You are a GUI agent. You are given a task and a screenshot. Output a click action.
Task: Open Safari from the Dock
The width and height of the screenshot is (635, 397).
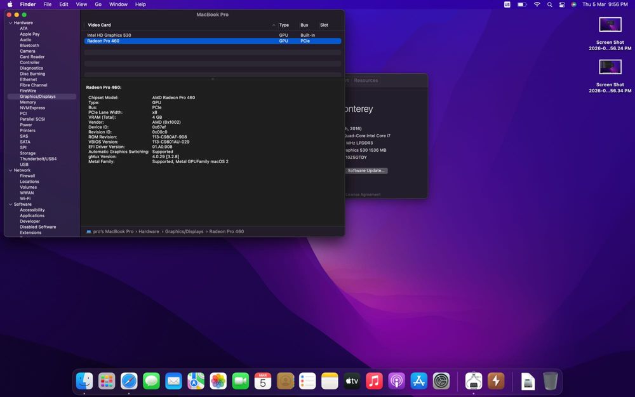(129, 381)
